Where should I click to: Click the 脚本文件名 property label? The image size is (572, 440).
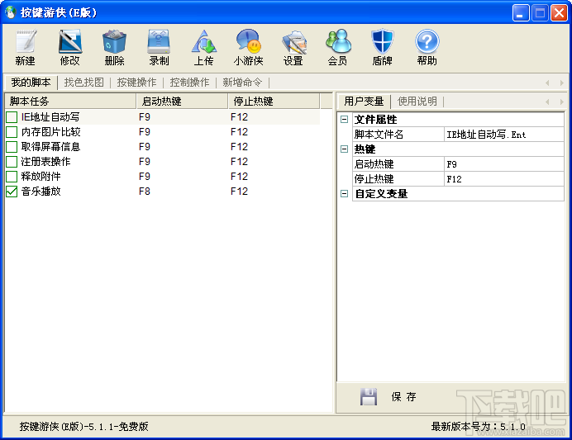pos(379,135)
